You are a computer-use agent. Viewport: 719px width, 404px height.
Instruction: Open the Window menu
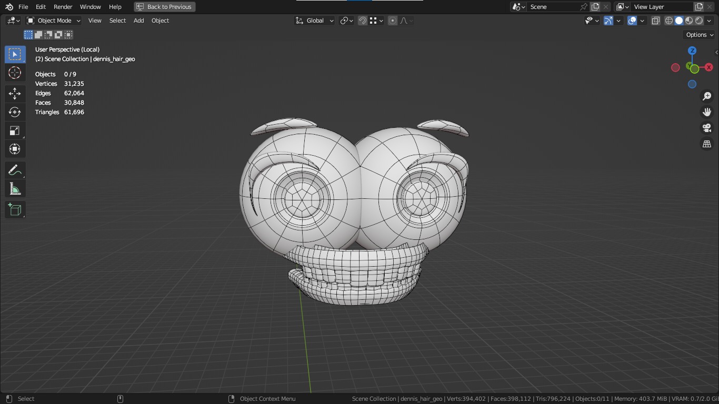[x=90, y=7]
